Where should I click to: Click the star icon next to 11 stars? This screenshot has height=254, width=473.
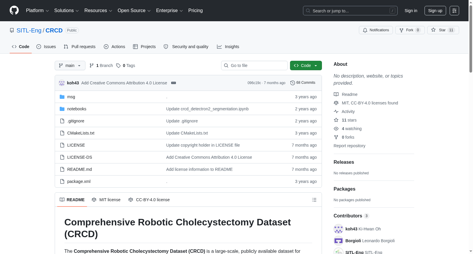point(336,120)
